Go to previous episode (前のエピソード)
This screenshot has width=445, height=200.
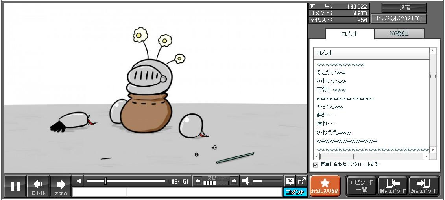click(392, 185)
